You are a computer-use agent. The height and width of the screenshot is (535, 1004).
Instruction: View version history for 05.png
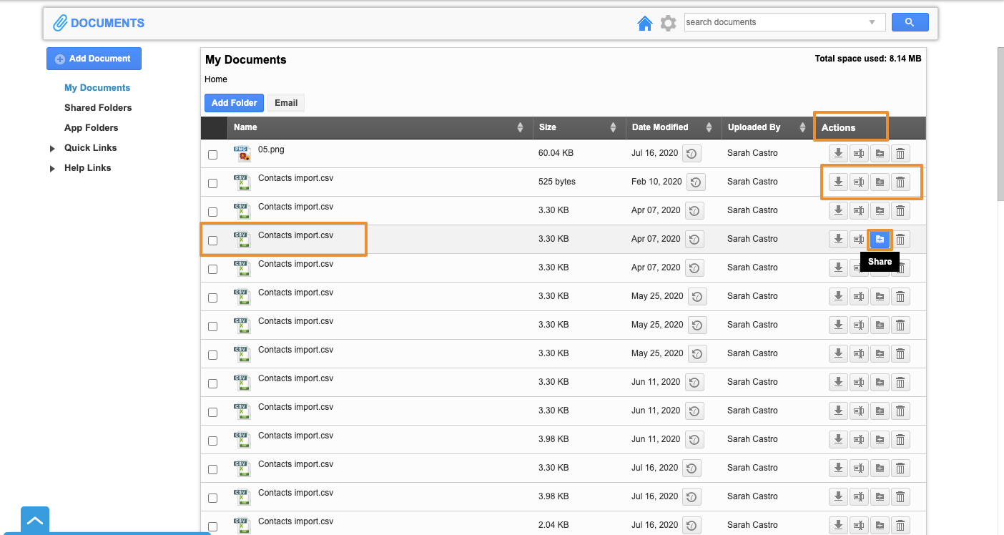click(692, 154)
